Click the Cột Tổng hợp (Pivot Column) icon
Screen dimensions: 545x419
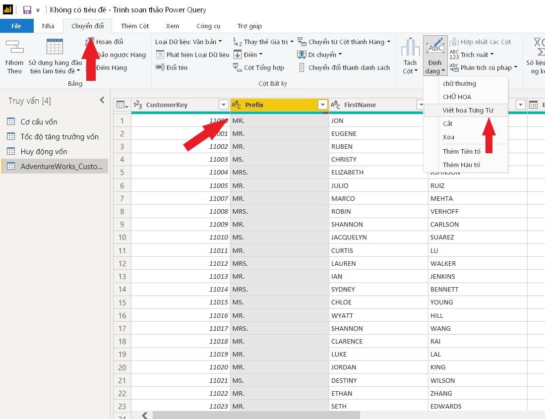(237, 68)
